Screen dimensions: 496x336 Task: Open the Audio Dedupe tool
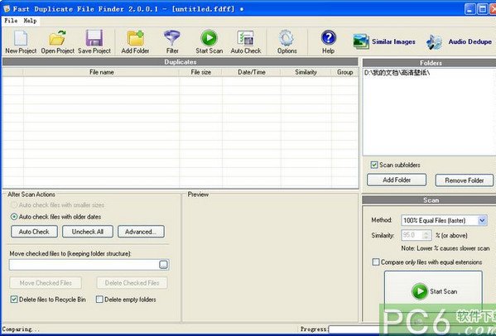coord(459,41)
